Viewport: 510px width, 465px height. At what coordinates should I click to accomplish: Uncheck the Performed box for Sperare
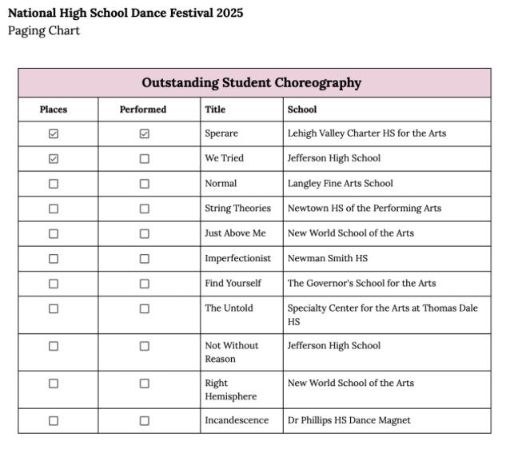145,134
